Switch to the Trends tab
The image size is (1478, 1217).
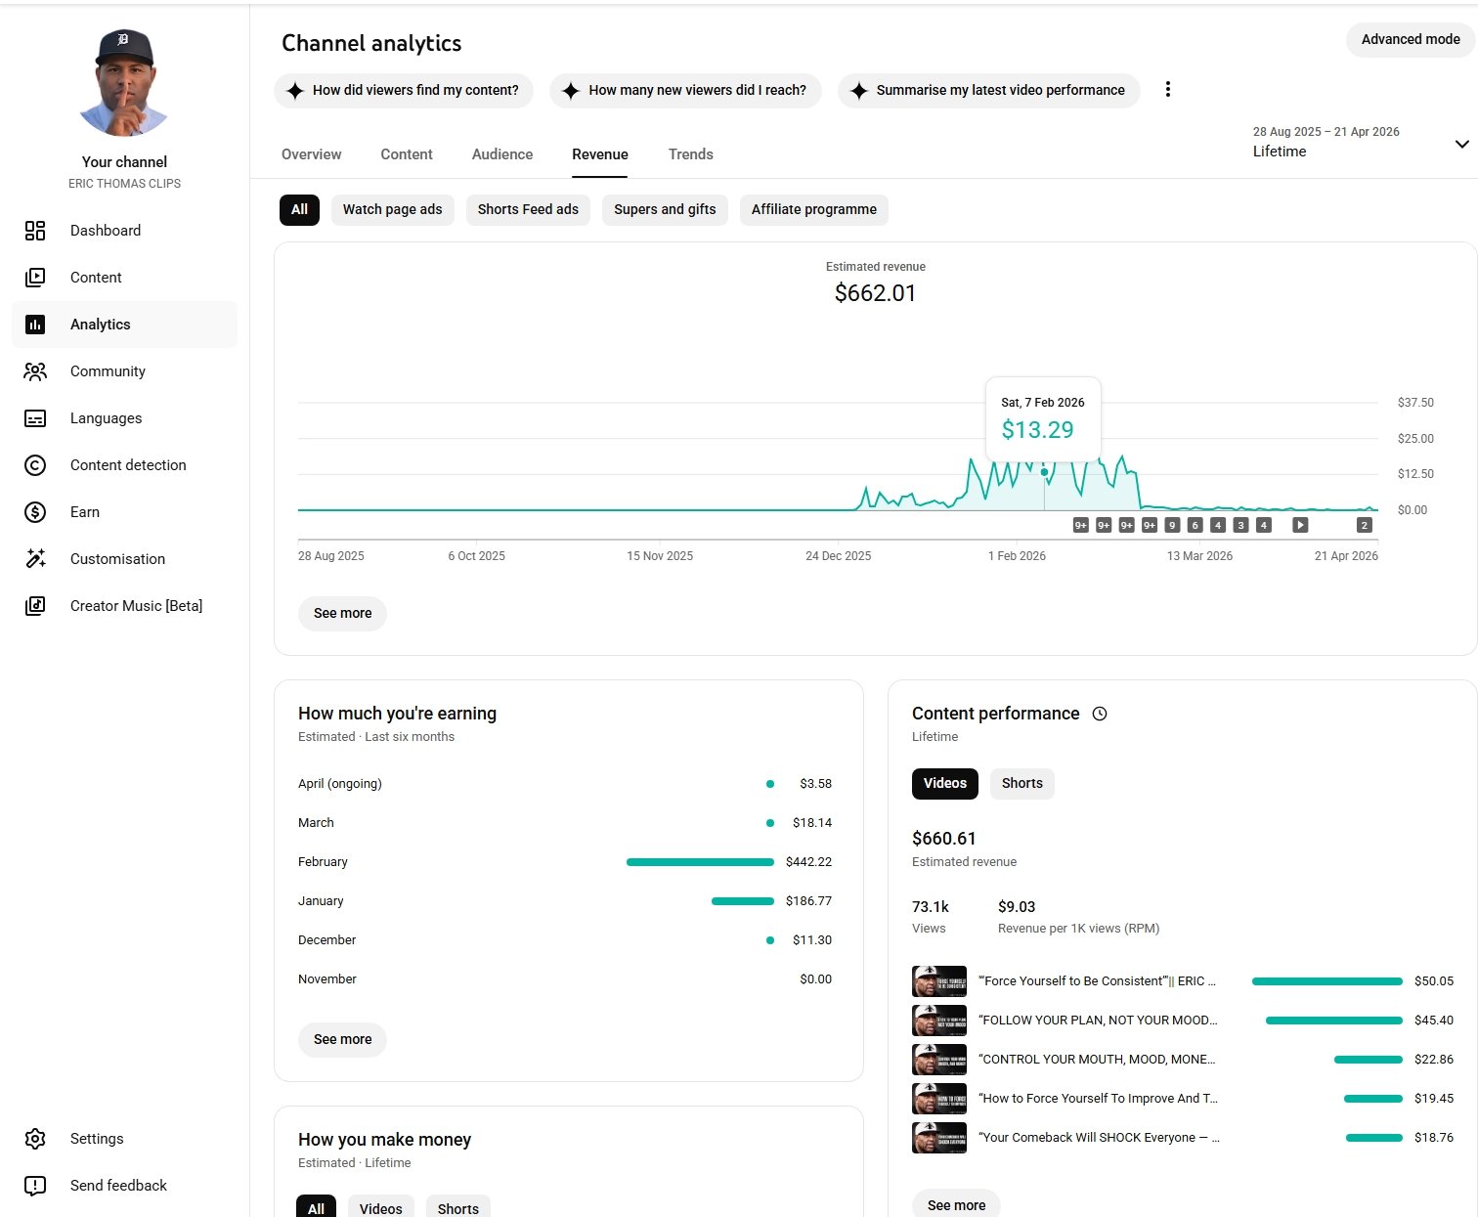pyautogui.click(x=690, y=154)
